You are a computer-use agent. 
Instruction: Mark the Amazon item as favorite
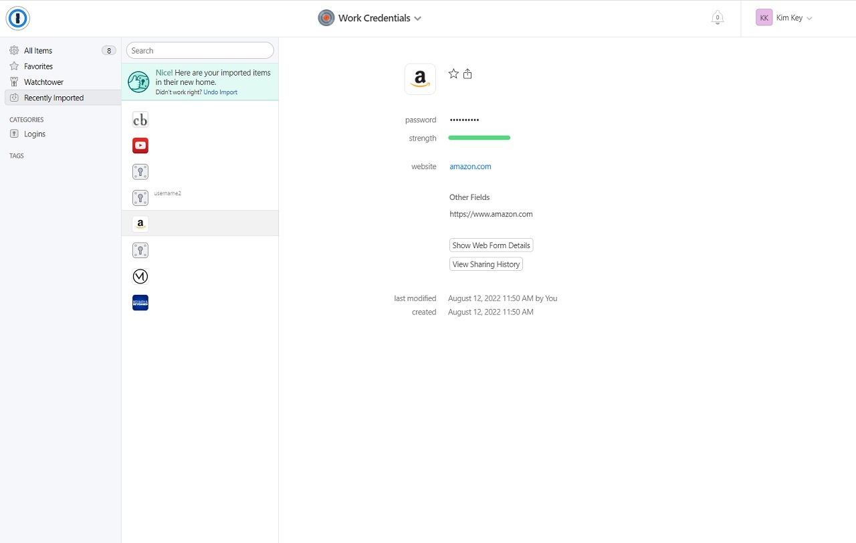(x=453, y=74)
